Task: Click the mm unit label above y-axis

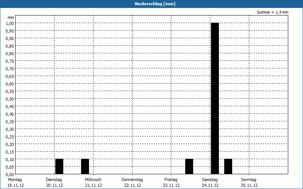Action: 11,17
